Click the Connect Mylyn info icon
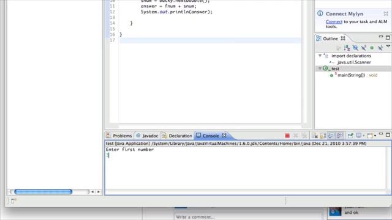The height and width of the screenshot is (220, 392). coord(320,13)
